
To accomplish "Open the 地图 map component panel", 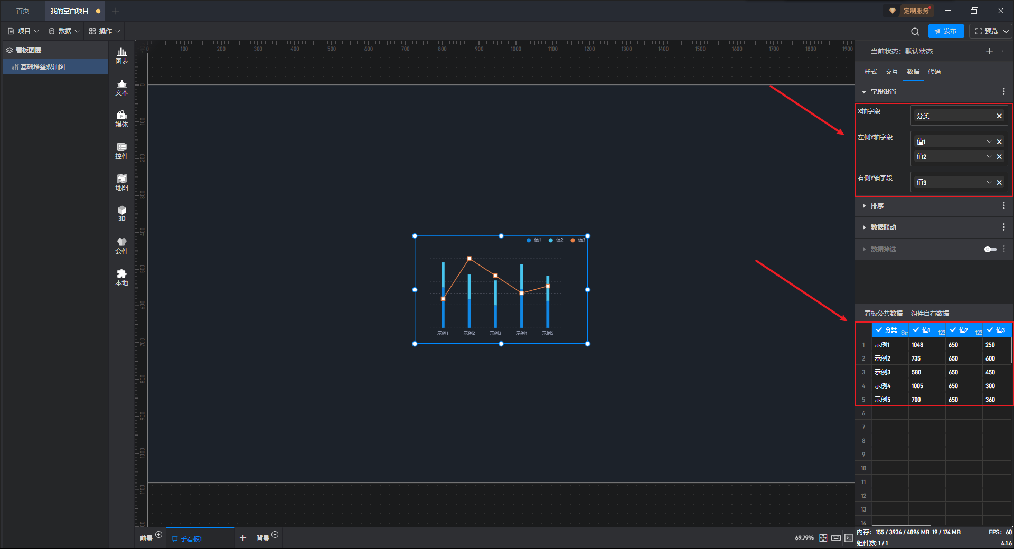I will [x=121, y=182].
